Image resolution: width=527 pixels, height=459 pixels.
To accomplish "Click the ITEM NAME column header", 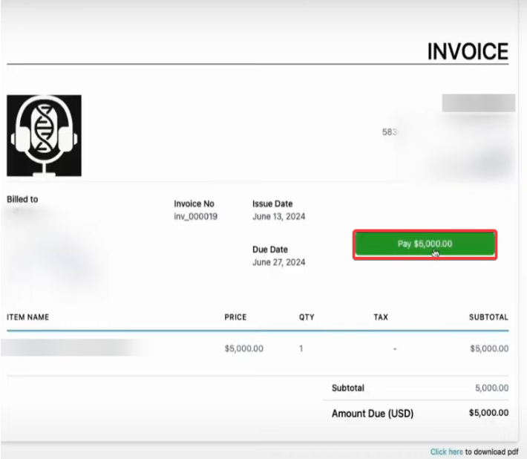I will 27,317.
